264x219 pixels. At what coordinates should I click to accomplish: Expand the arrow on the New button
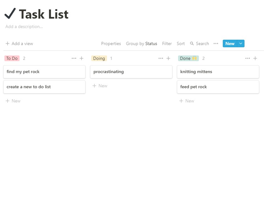[241, 43]
